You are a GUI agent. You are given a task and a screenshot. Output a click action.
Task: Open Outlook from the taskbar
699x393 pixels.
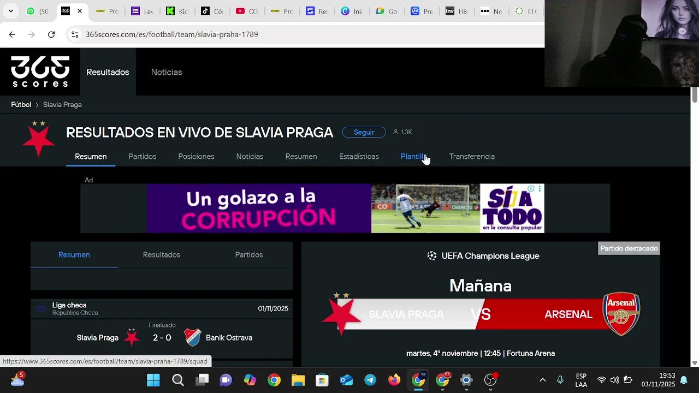click(x=346, y=380)
